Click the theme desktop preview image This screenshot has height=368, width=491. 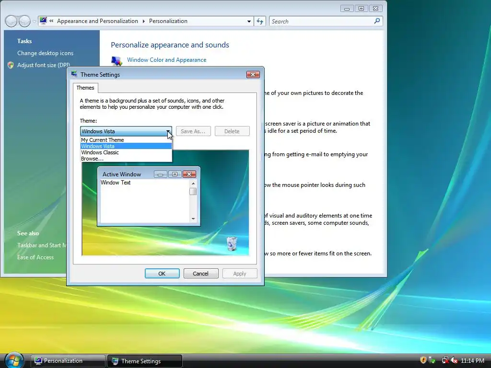(165, 203)
